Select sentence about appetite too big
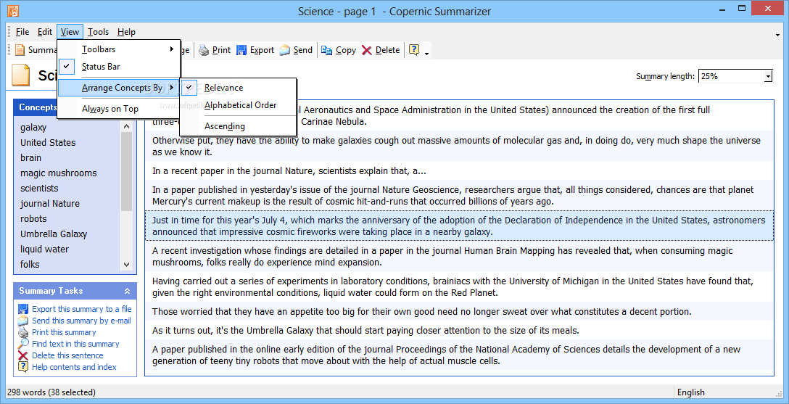The width and height of the screenshot is (789, 404). tap(460, 311)
